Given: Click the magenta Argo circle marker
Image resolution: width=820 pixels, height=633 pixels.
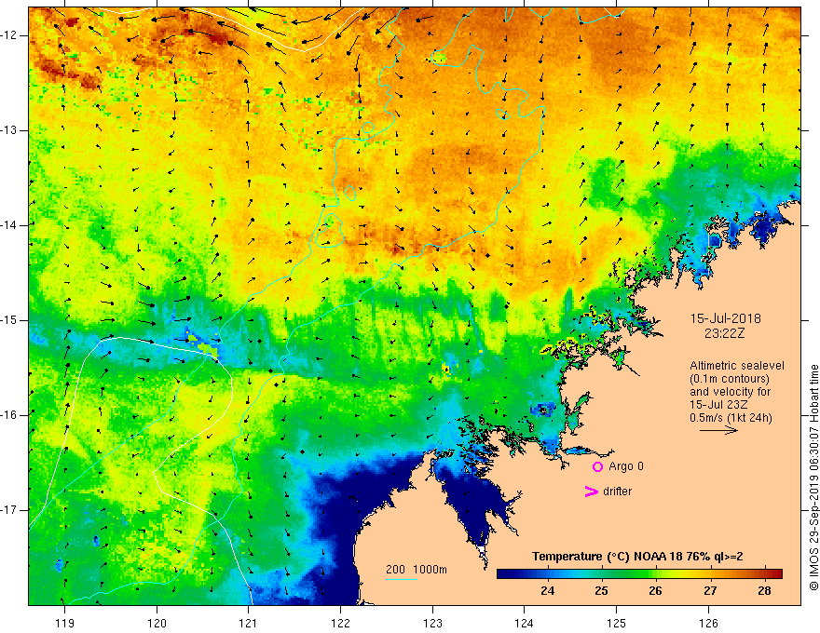Looking at the screenshot, I should (597, 466).
